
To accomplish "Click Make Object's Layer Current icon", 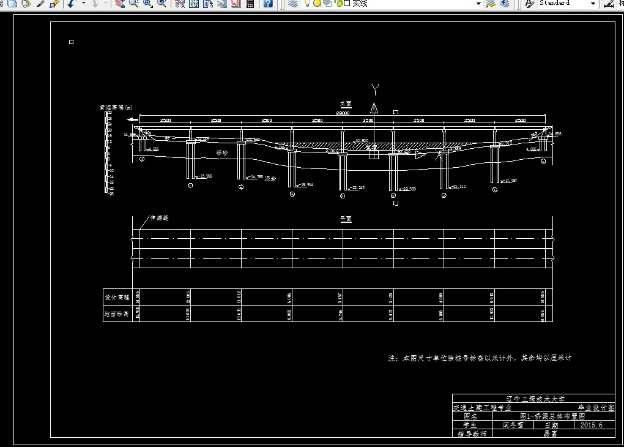I will (x=491, y=4).
